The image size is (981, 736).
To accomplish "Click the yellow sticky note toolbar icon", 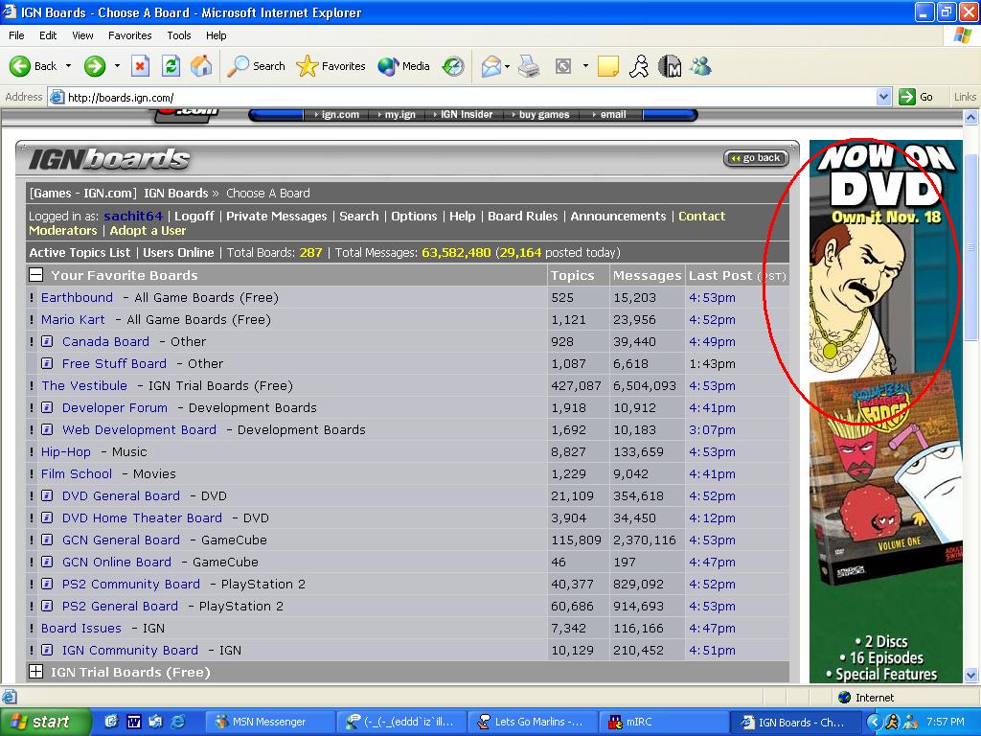I will click(607, 66).
